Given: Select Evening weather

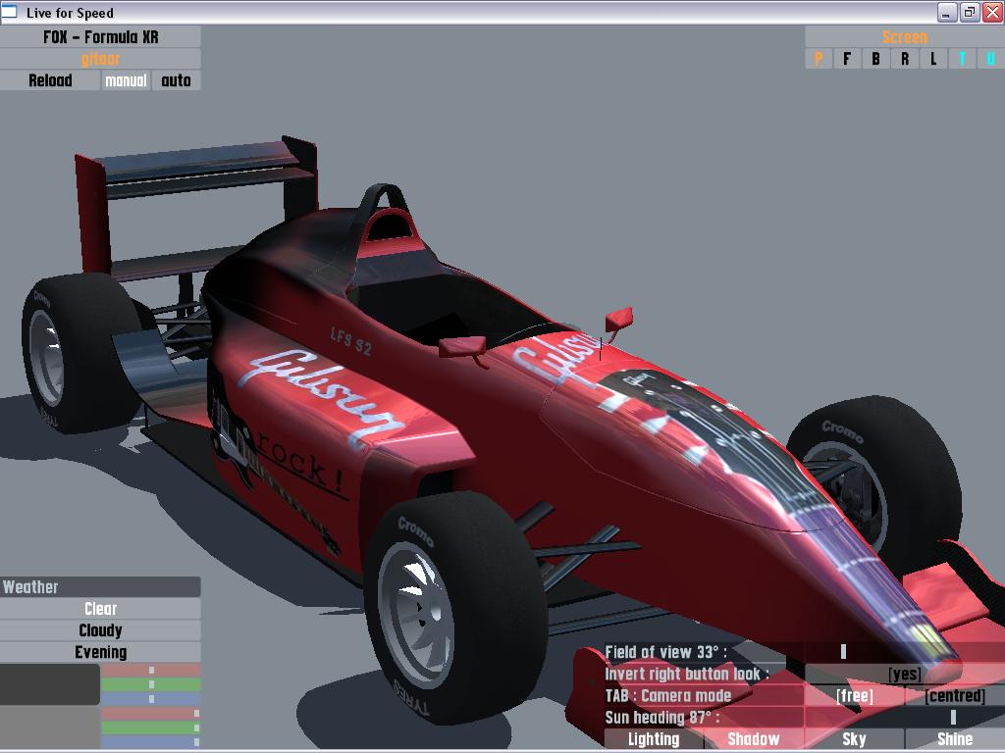Looking at the screenshot, I should tap(101, 652).
